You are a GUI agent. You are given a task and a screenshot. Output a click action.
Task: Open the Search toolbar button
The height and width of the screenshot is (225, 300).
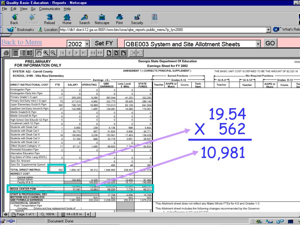[84, 19]
